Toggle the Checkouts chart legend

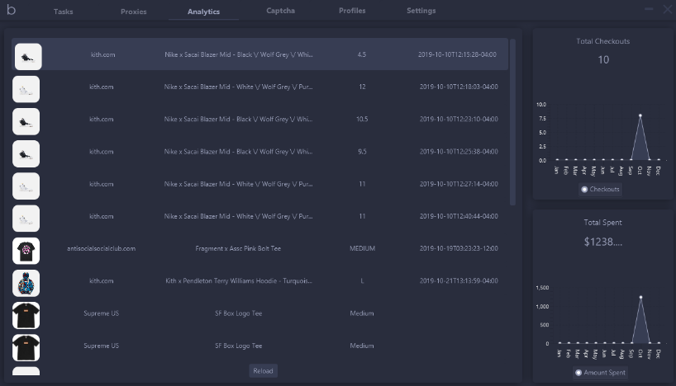point(600,190)
